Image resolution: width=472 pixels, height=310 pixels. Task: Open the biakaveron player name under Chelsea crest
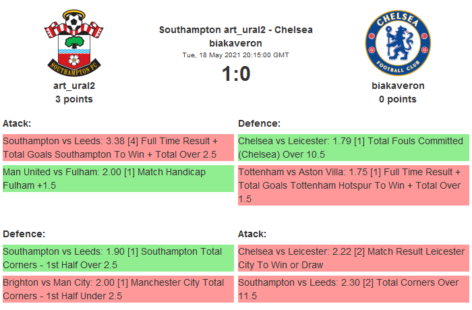(x=398, y=86)
